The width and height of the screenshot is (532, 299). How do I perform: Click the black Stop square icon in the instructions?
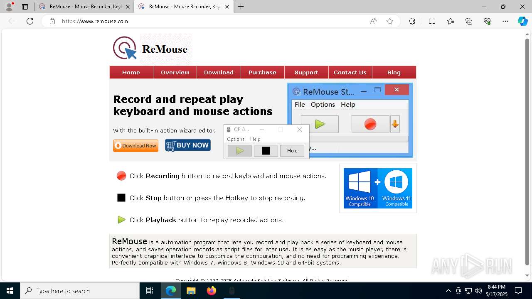coord(121,198)
